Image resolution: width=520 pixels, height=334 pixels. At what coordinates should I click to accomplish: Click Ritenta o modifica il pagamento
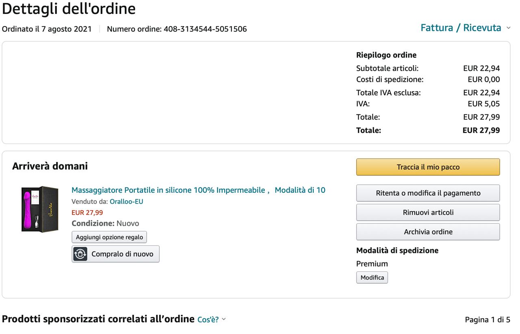tap(428, 193)
